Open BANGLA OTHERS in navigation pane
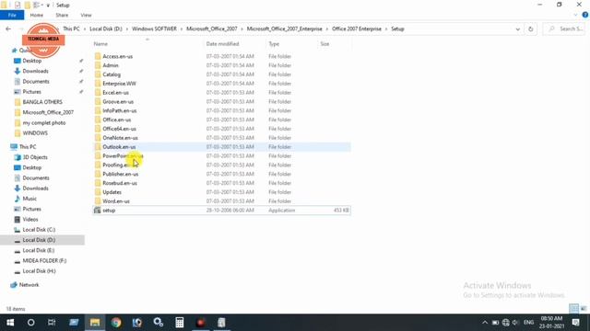The width and height of the screenshot is (590, 331). point(42,102)
